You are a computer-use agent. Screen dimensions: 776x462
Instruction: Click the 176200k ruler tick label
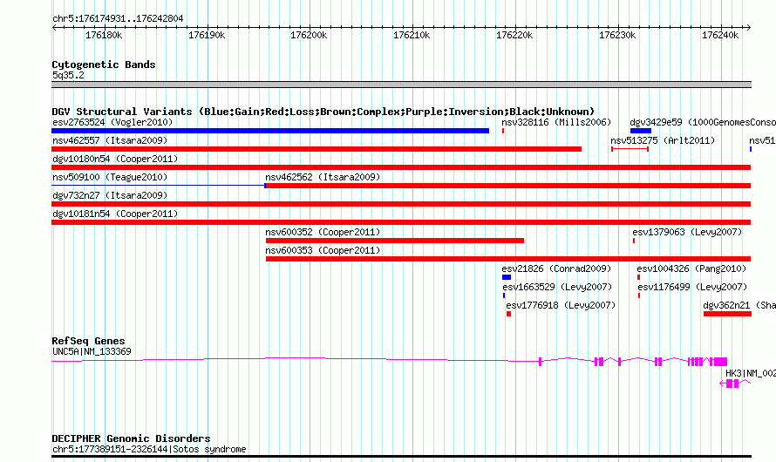pos(309,35)
